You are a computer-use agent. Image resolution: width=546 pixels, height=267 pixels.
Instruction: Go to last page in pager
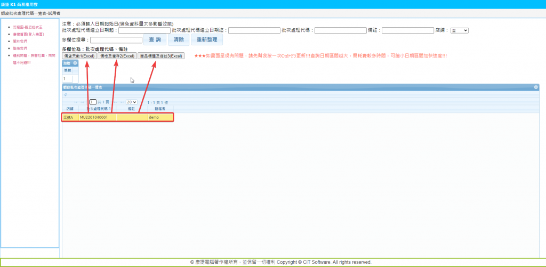(121, 102)
